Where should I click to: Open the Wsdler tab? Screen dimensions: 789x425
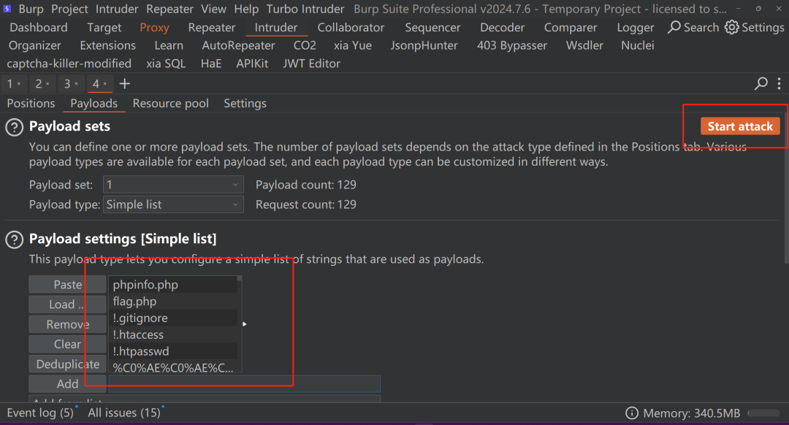coord(584,45)
